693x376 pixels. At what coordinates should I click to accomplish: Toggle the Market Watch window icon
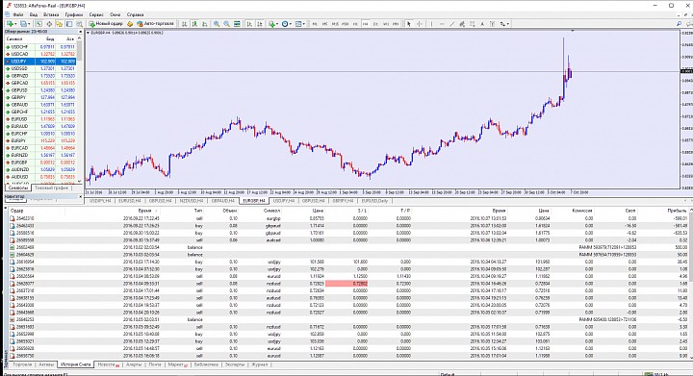(x=38, y=24)
